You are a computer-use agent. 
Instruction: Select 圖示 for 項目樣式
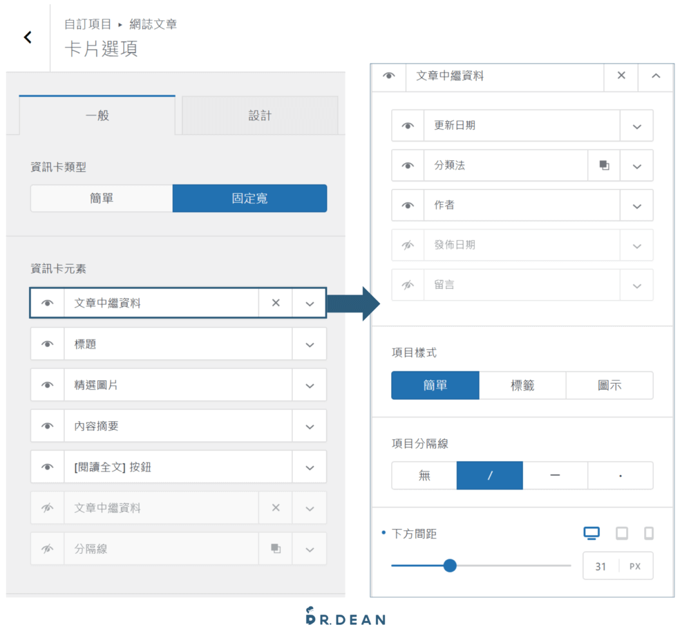click(609, 385)
